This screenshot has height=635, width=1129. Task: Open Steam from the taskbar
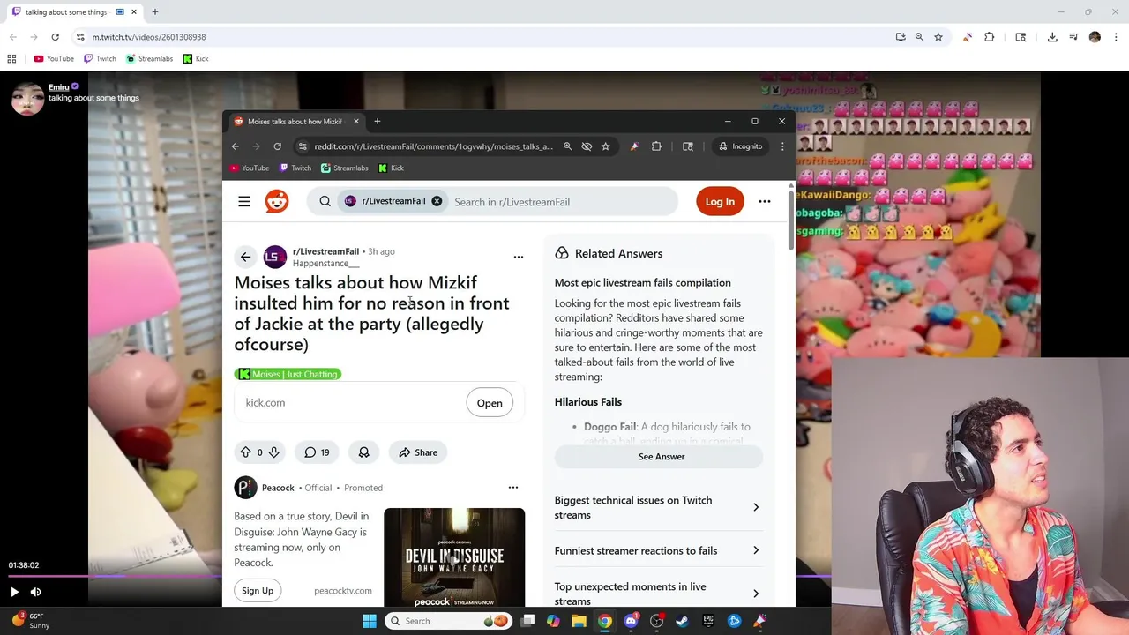(682, 621)
